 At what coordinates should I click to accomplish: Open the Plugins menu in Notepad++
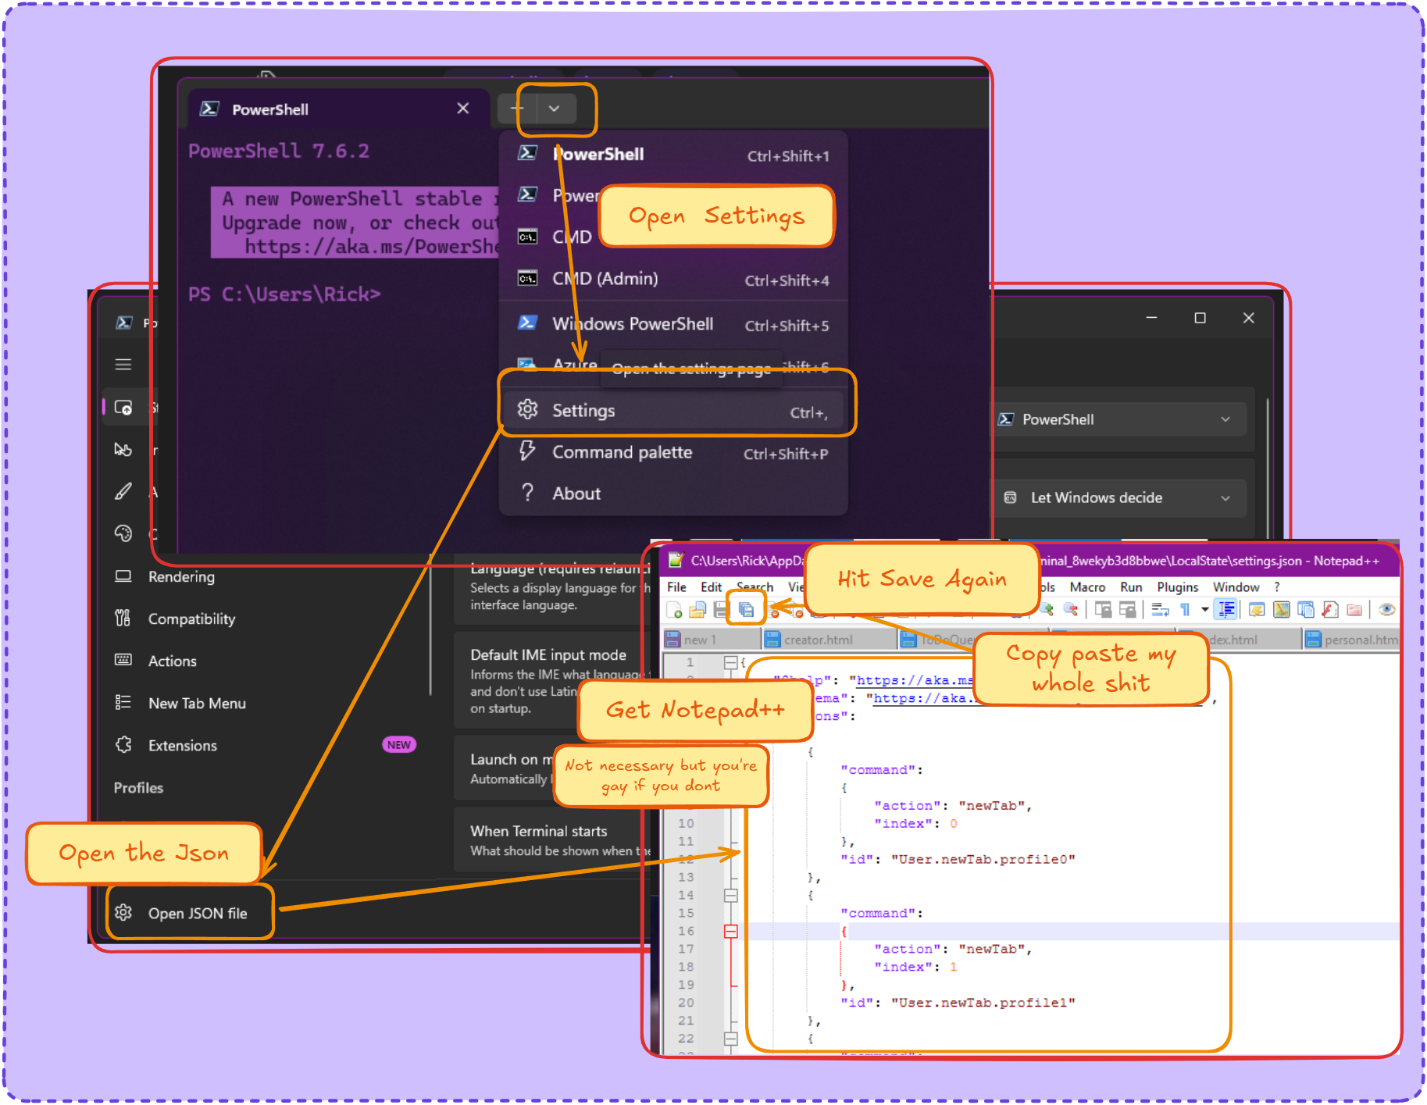tap(1177, 587)
